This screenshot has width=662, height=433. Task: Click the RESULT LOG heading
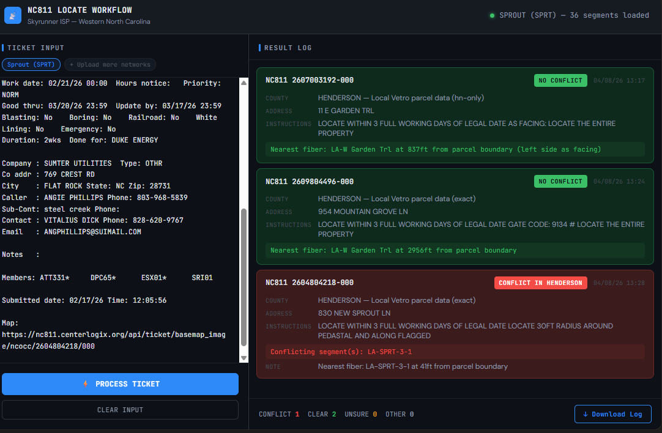(x=288, y=48)
